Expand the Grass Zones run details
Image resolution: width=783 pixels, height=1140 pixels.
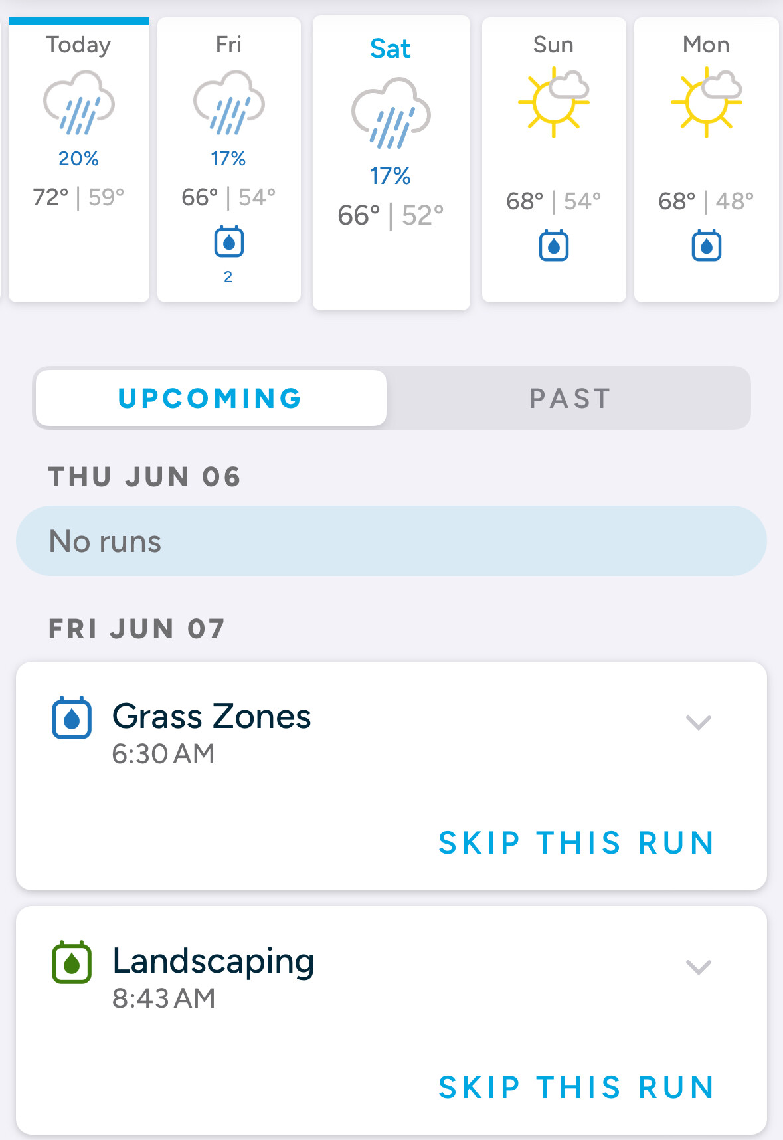(x=699, y=722)
